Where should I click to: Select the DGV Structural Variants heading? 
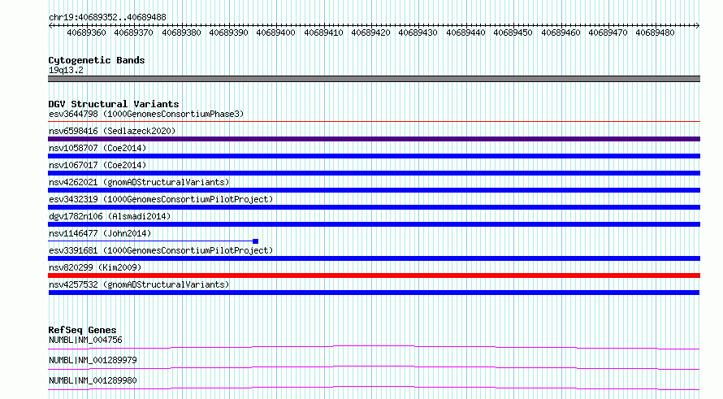coord(114,104)
